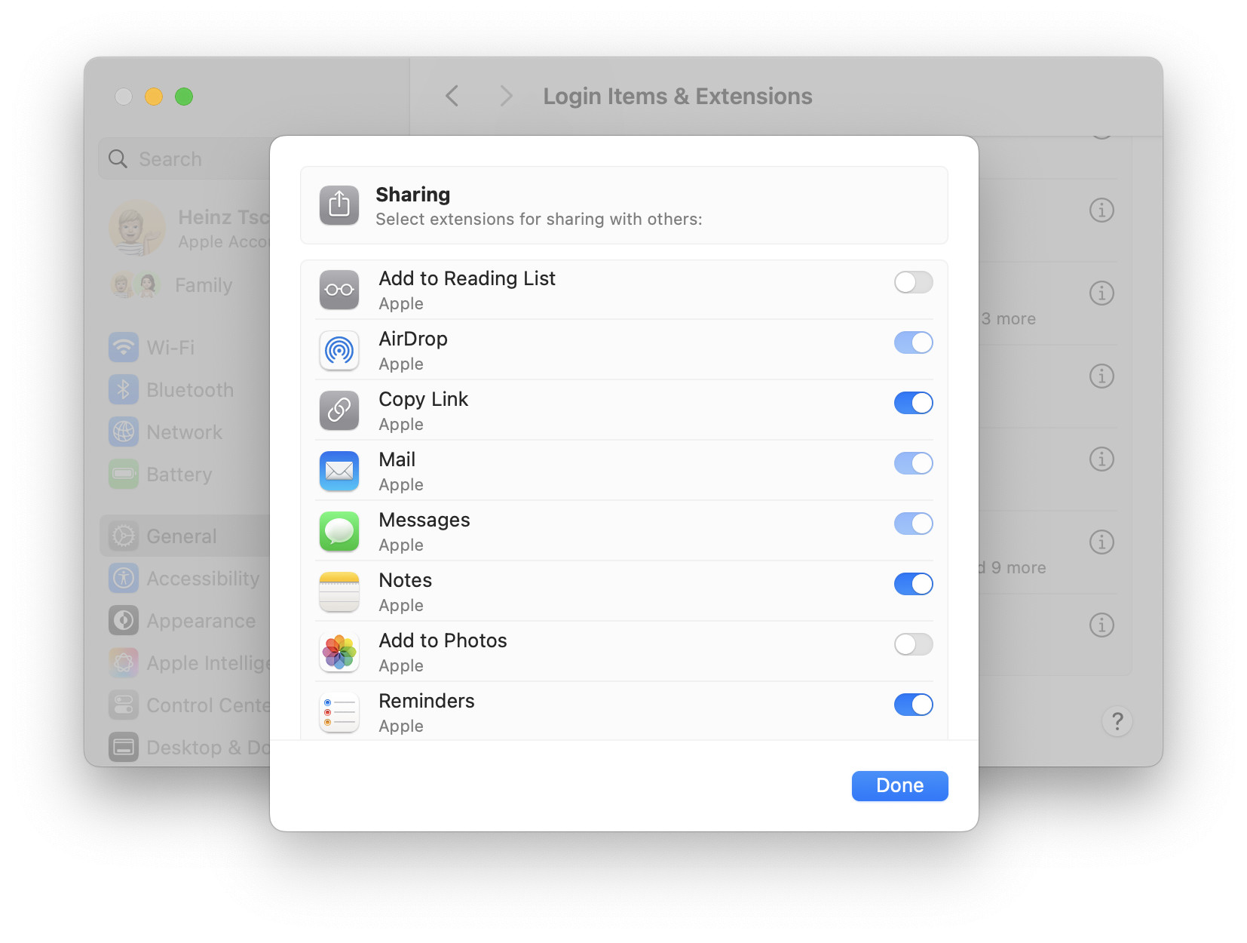Select Network in the sidebar
The width and height of the screenshot is (1247, 943).
[185, 432]
